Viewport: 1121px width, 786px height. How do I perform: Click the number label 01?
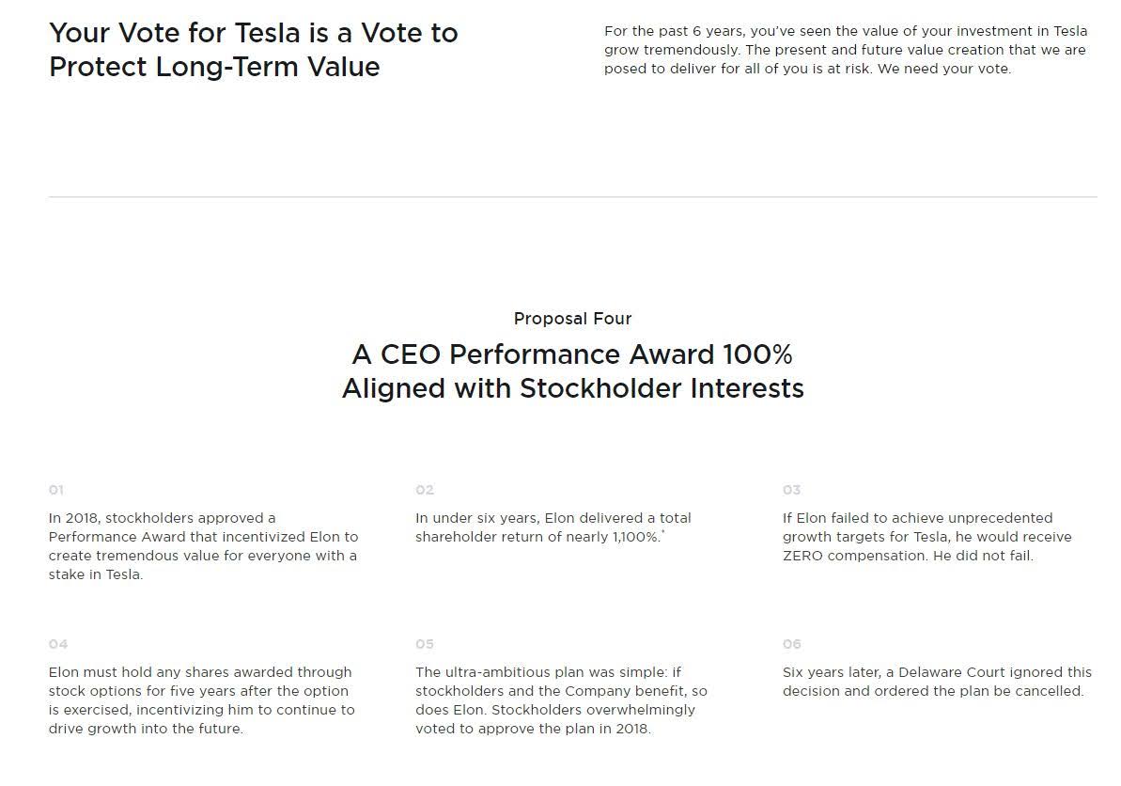pos(56,490)
